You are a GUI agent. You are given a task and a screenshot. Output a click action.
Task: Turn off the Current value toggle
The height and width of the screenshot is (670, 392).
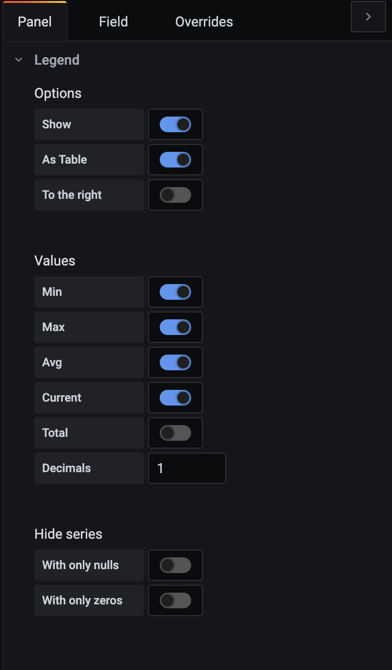(x=175, y=398)
